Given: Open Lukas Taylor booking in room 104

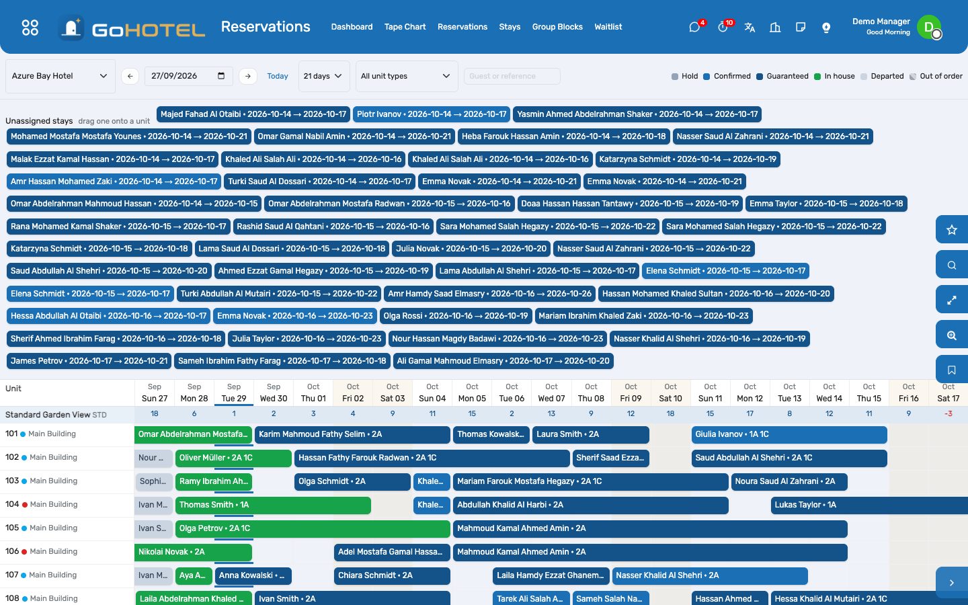Looking at the screenshot, I should tap(869, 505).
